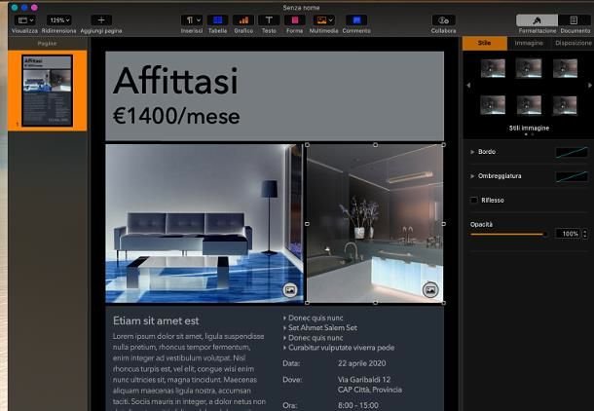Select the bathroom image
The height and width of the screenshot is (411, 594).
click(375, 223)
